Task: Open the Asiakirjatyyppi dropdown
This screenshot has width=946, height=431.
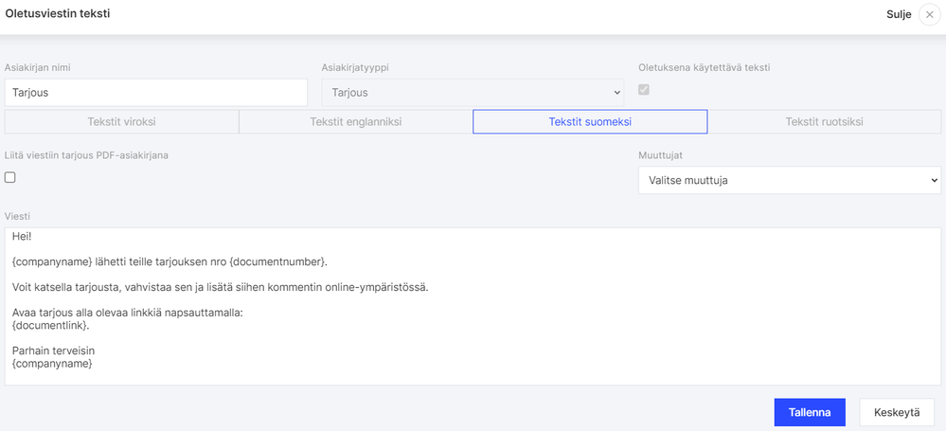Action: [473, 92]
